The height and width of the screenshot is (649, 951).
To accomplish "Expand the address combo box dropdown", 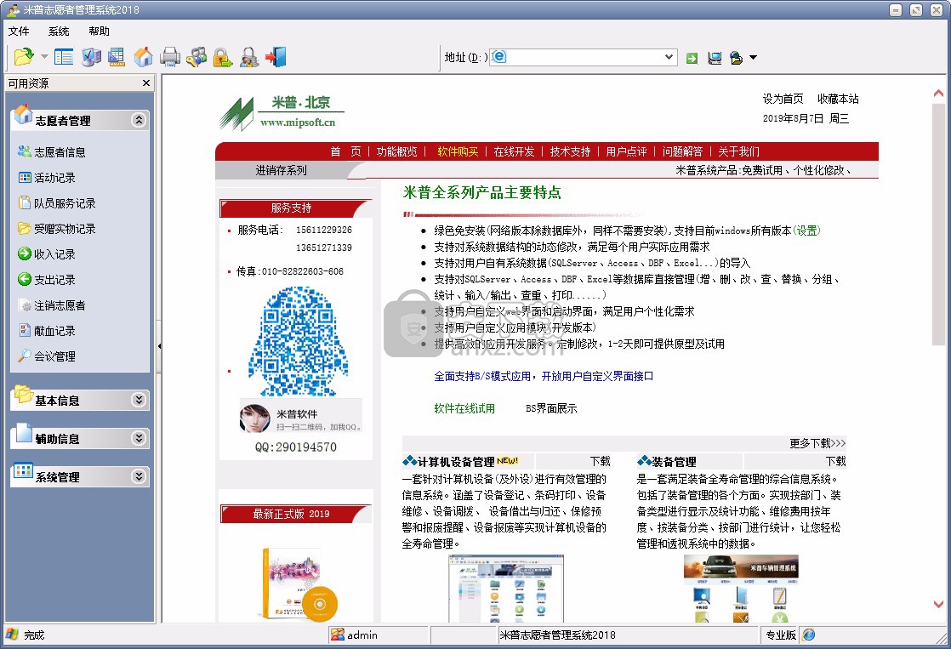I will (669, 57).
